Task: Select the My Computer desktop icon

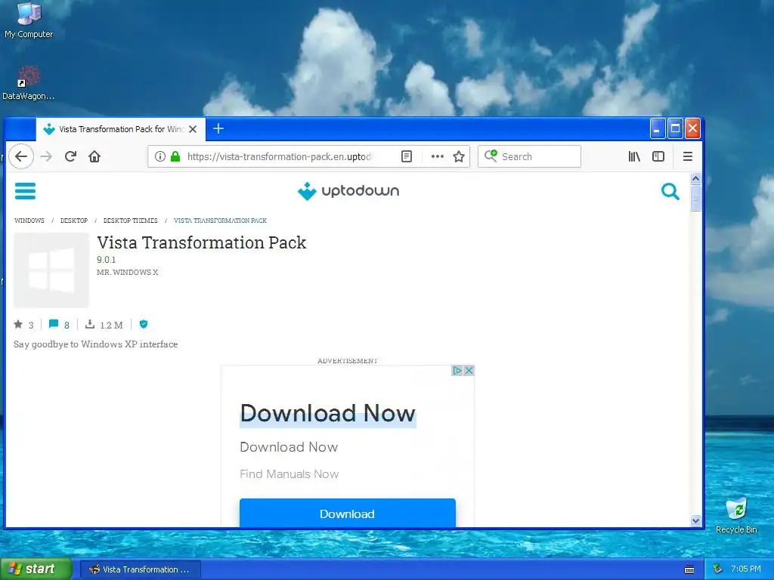Action: tap(29, 20)
